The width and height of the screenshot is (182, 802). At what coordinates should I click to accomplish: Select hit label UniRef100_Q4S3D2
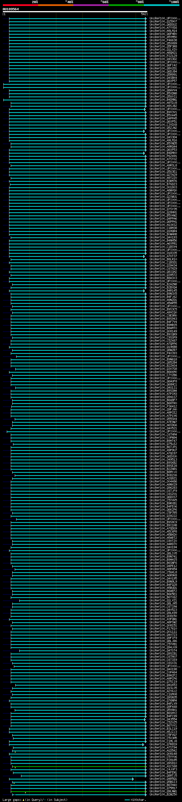coord(163,59)
